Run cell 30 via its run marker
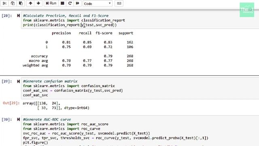Screen dimensions: 259x146 [x=18, y=119]
